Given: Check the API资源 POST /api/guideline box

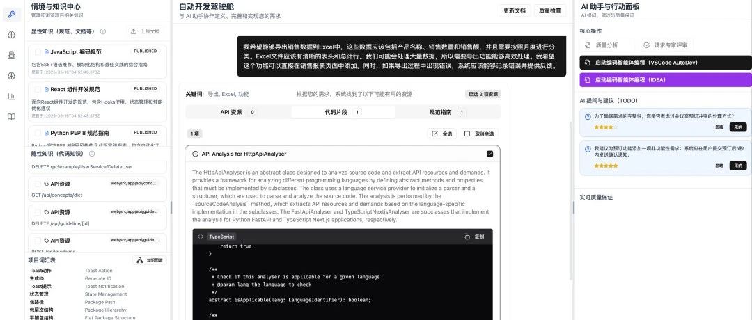Looking at the screenshot, I should 38,241.
